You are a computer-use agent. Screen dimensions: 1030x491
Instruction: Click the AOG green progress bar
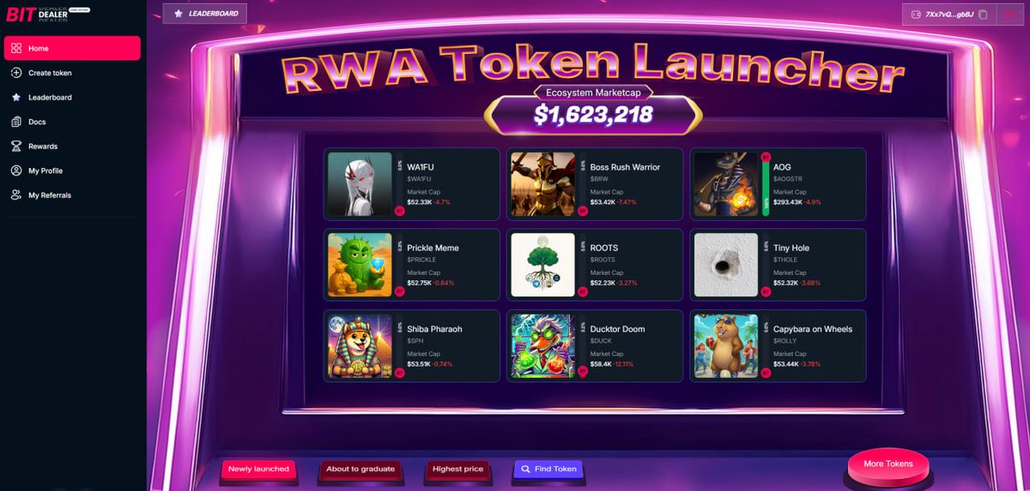point(766,188)
